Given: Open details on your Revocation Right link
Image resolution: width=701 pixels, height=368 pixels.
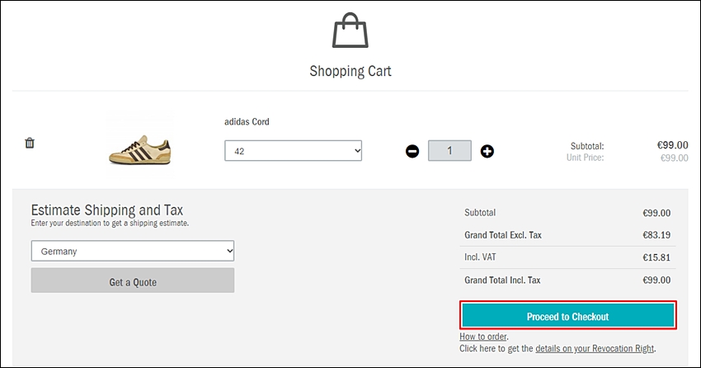Looking at the screenshot, I should [x=595, y=348].
